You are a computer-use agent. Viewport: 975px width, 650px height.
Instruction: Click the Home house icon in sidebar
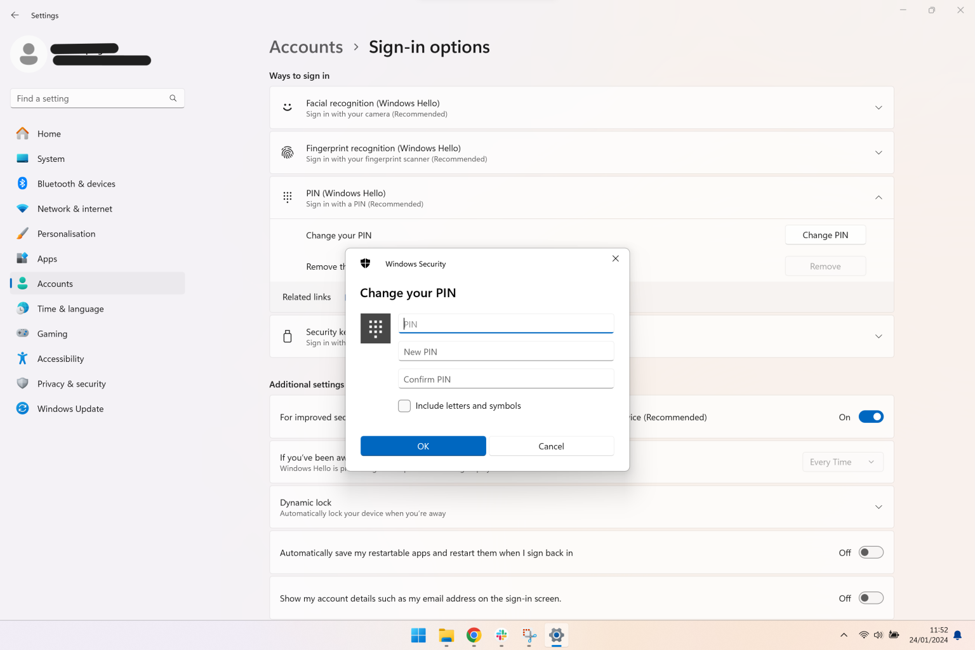[x=23, y=133]
